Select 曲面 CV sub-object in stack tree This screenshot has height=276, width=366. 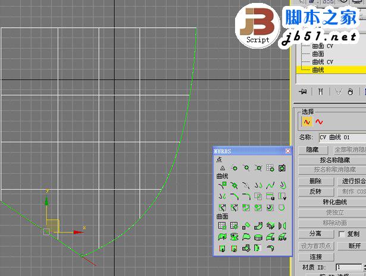click(x=323, y=46)
